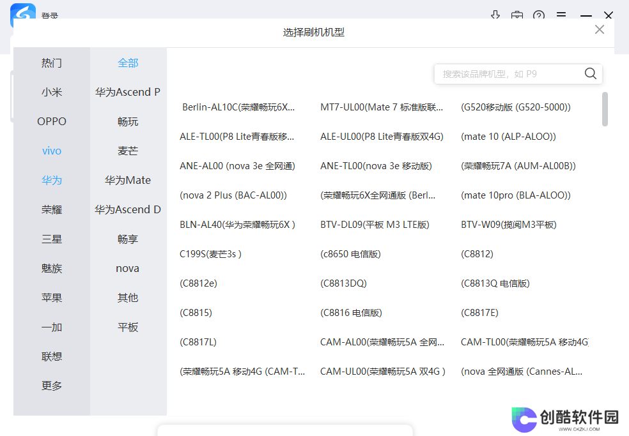Choose model (mate 10pro (BLA-ALOO))
Screen dimensions: 629x436
516,195
